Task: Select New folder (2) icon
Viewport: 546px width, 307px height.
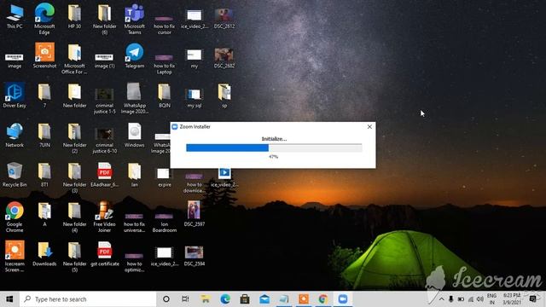Action: tap(74, 138)
